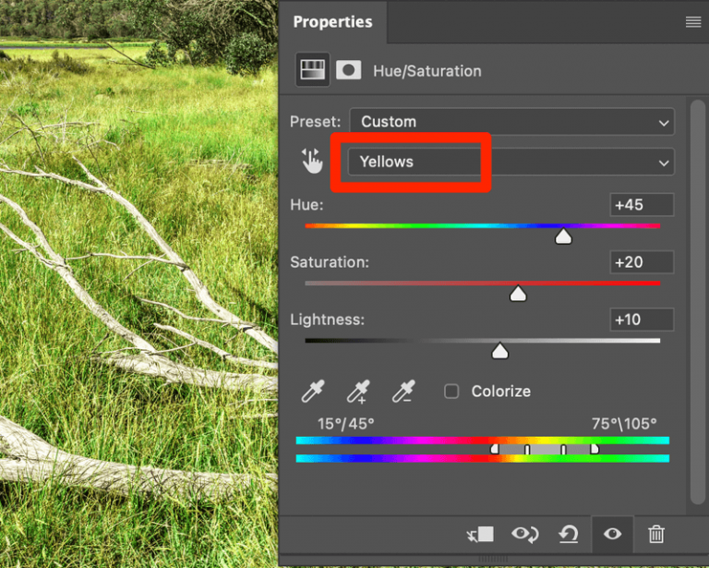The height and width of the screenshot is (568, 709).
Task: Open the Preset dropdown showing Custom
Action: click(x=511, y=122)
